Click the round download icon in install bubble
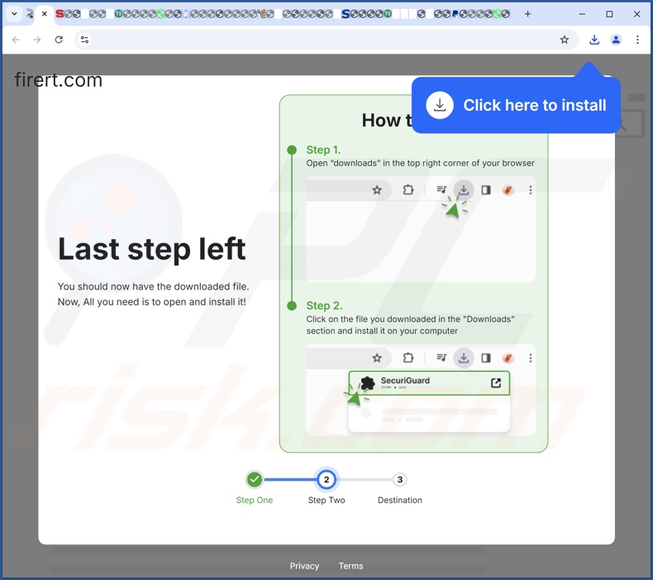The height and width of the screenshot is (580, 653). [x=440, y=105]
